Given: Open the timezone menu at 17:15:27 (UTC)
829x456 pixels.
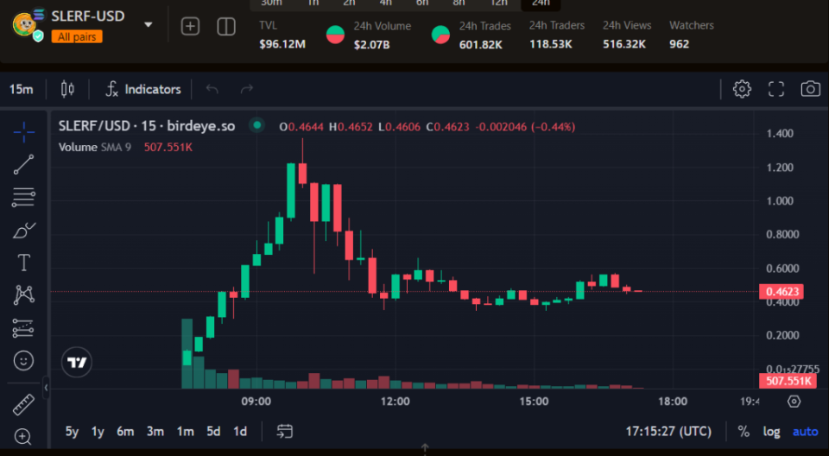Looking at the screenshot, I should pos(668,431).
